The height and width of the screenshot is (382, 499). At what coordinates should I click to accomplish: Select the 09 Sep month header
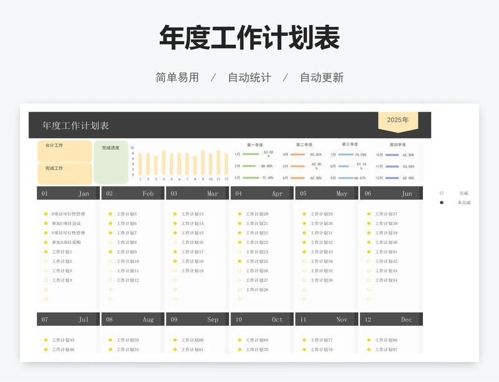197,319
